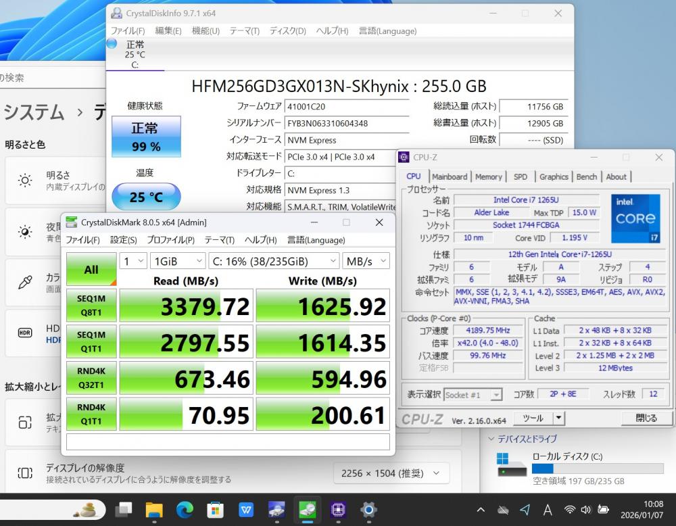Click the CPU-Z taskbar icon

tap(338, 509)
